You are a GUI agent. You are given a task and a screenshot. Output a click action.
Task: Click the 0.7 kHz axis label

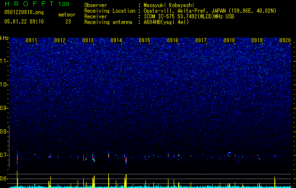click(4, 155)
